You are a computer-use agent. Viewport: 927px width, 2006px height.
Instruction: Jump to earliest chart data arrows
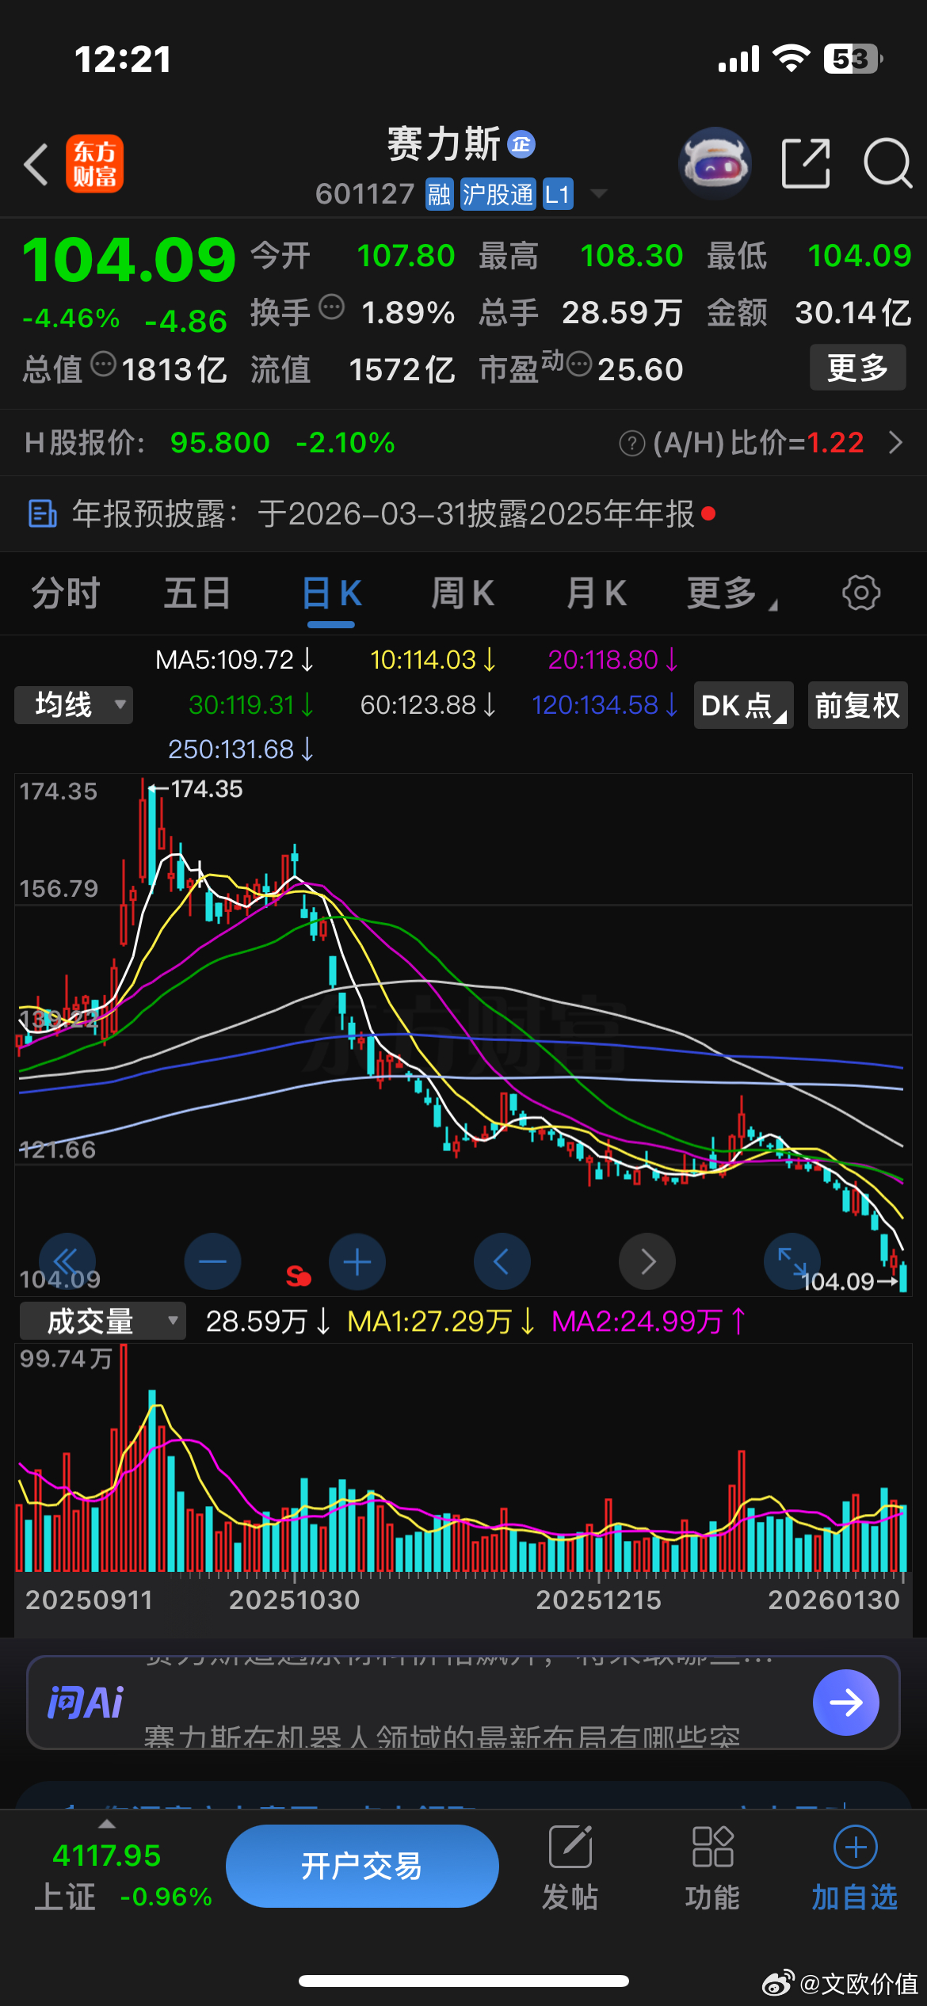67,1261
